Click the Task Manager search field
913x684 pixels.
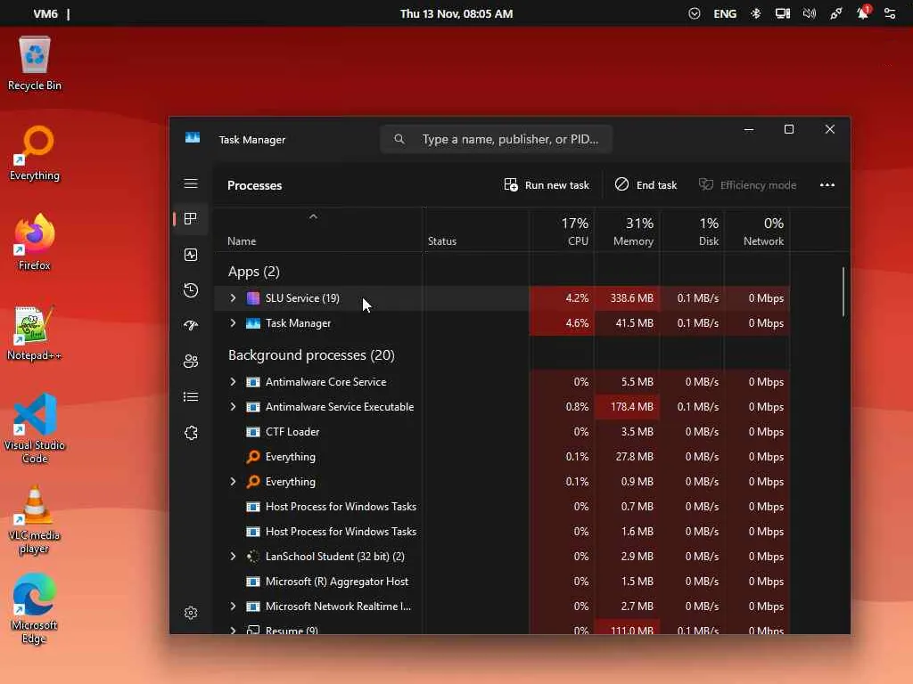tap(496, 139)
